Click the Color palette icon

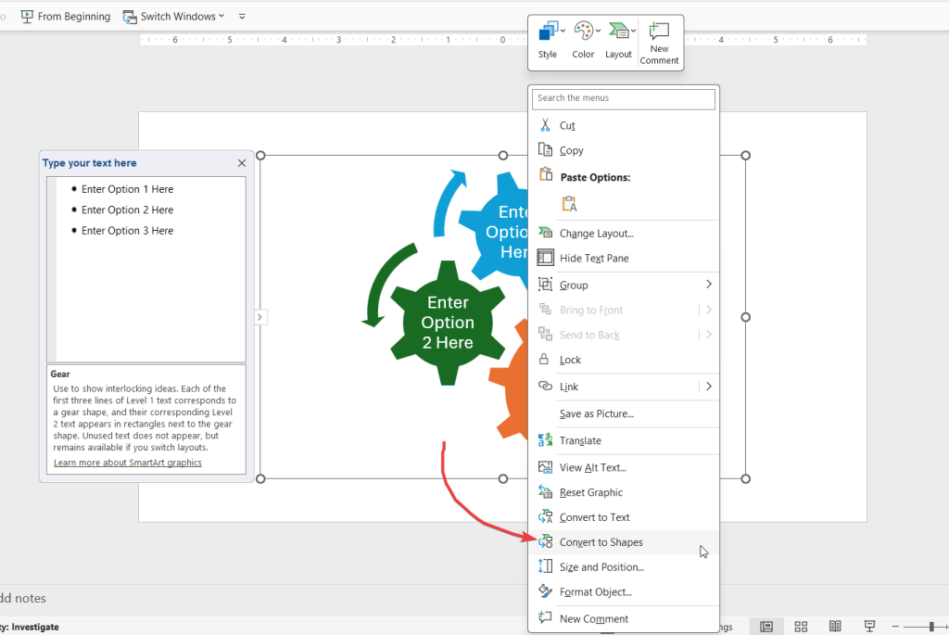tap(583, 29)
